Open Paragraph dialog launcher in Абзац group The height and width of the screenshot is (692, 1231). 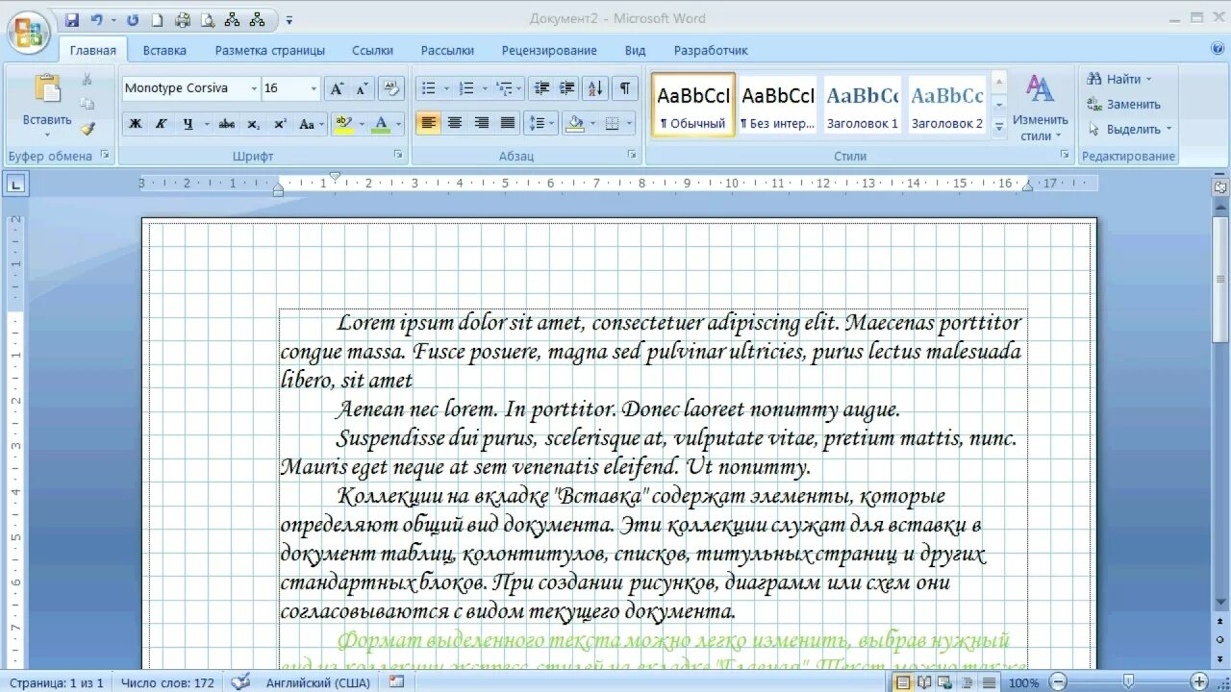click(632, 155)
